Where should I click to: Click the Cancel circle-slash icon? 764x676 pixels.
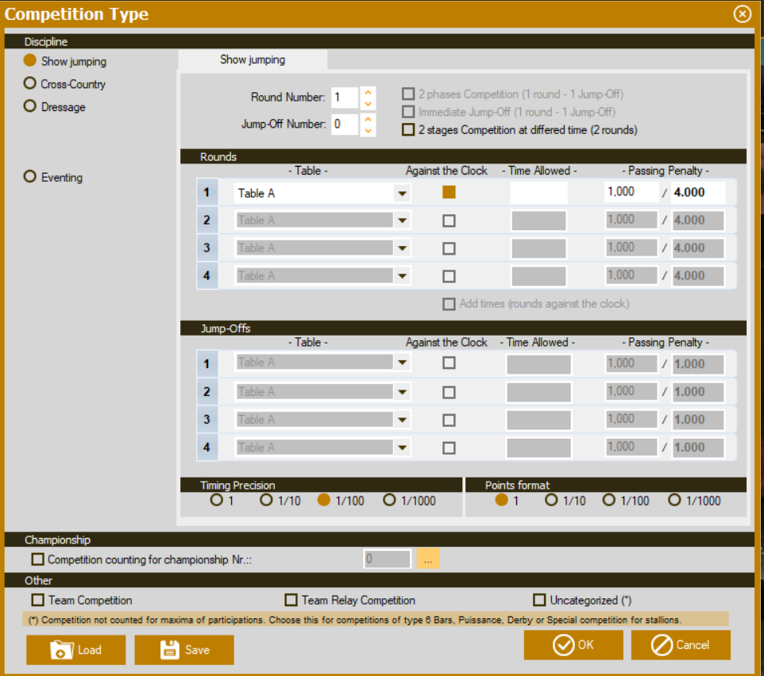tap(662, 645)
